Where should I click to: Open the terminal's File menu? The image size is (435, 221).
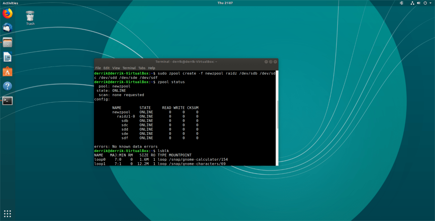pos(98,68)
